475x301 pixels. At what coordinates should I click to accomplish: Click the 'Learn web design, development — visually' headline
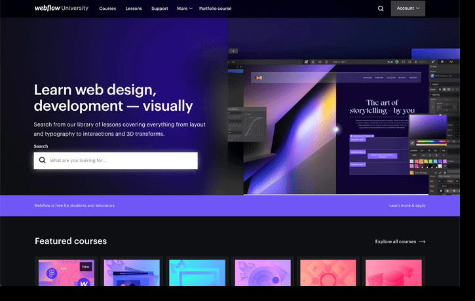click(113, 98)
